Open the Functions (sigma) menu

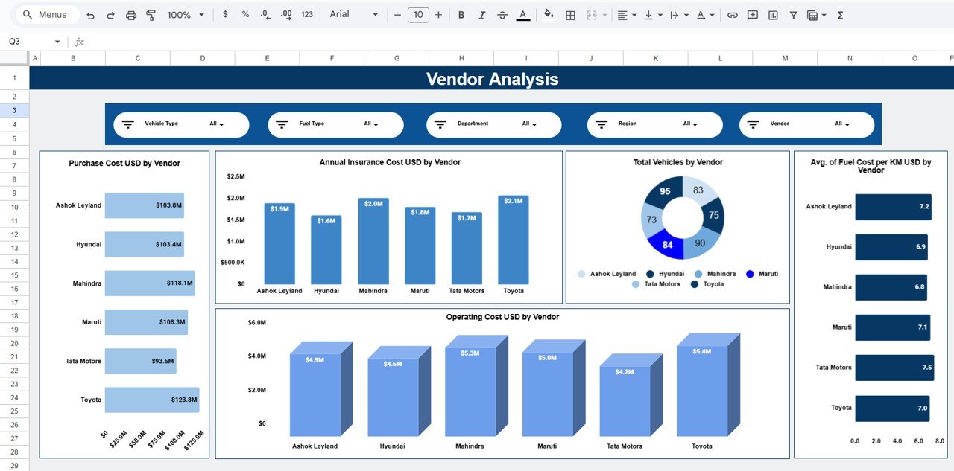click(x=839, y=14)
